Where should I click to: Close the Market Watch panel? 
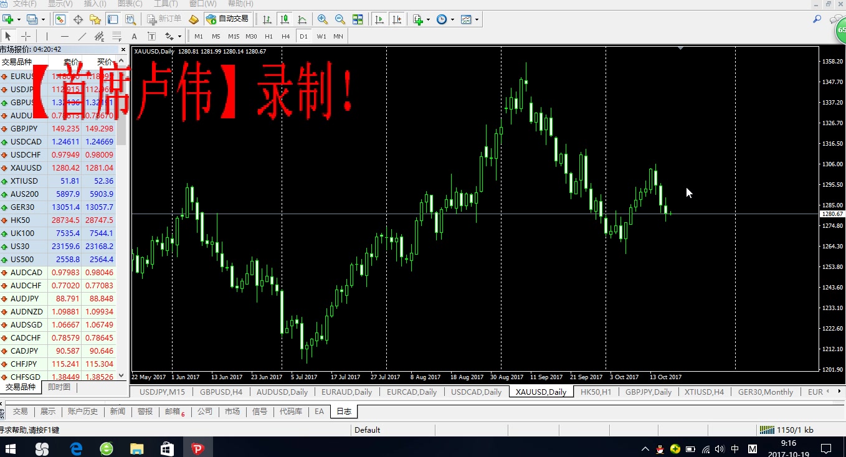tap(123, 49)
